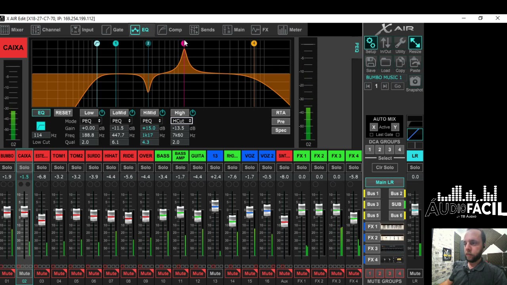Select EQ band 2 handle on graph
507x285 pixels.
tap(148, 43)
